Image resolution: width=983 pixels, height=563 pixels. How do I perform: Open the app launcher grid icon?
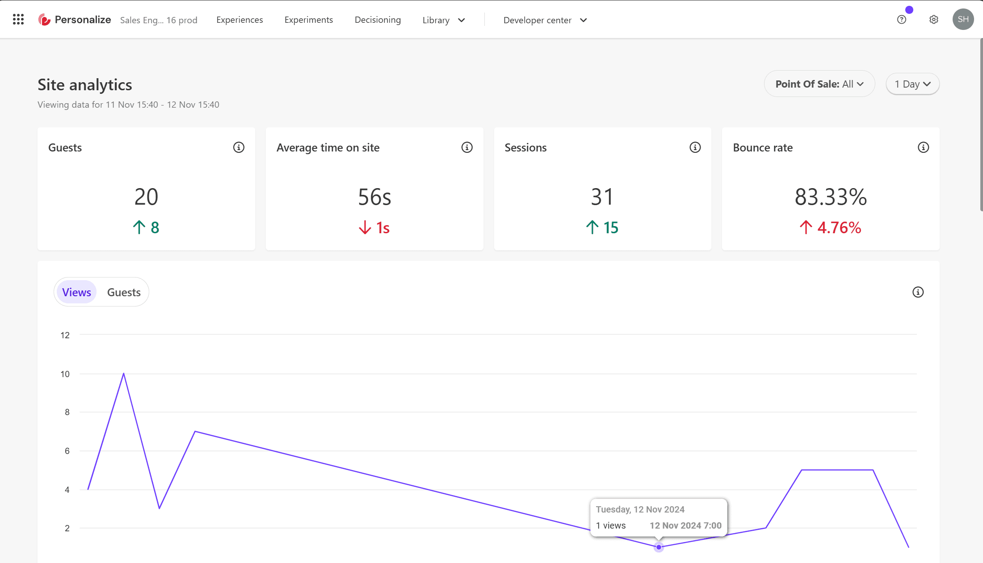(18, 19)
